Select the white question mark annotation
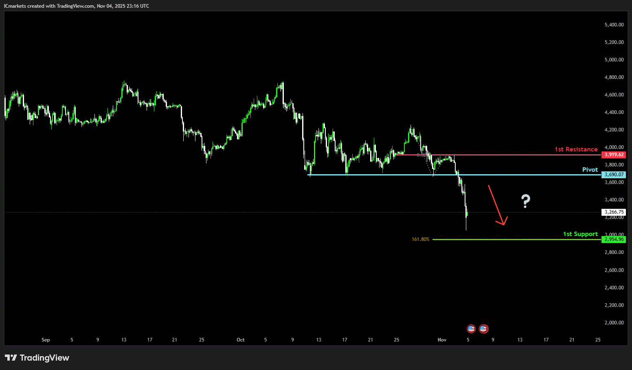 526,201
